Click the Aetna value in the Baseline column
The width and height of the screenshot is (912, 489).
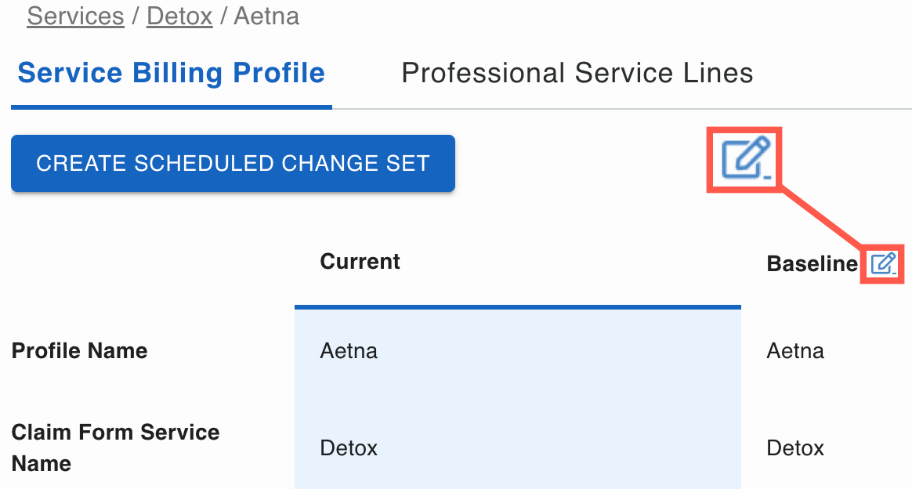(795, 350)
